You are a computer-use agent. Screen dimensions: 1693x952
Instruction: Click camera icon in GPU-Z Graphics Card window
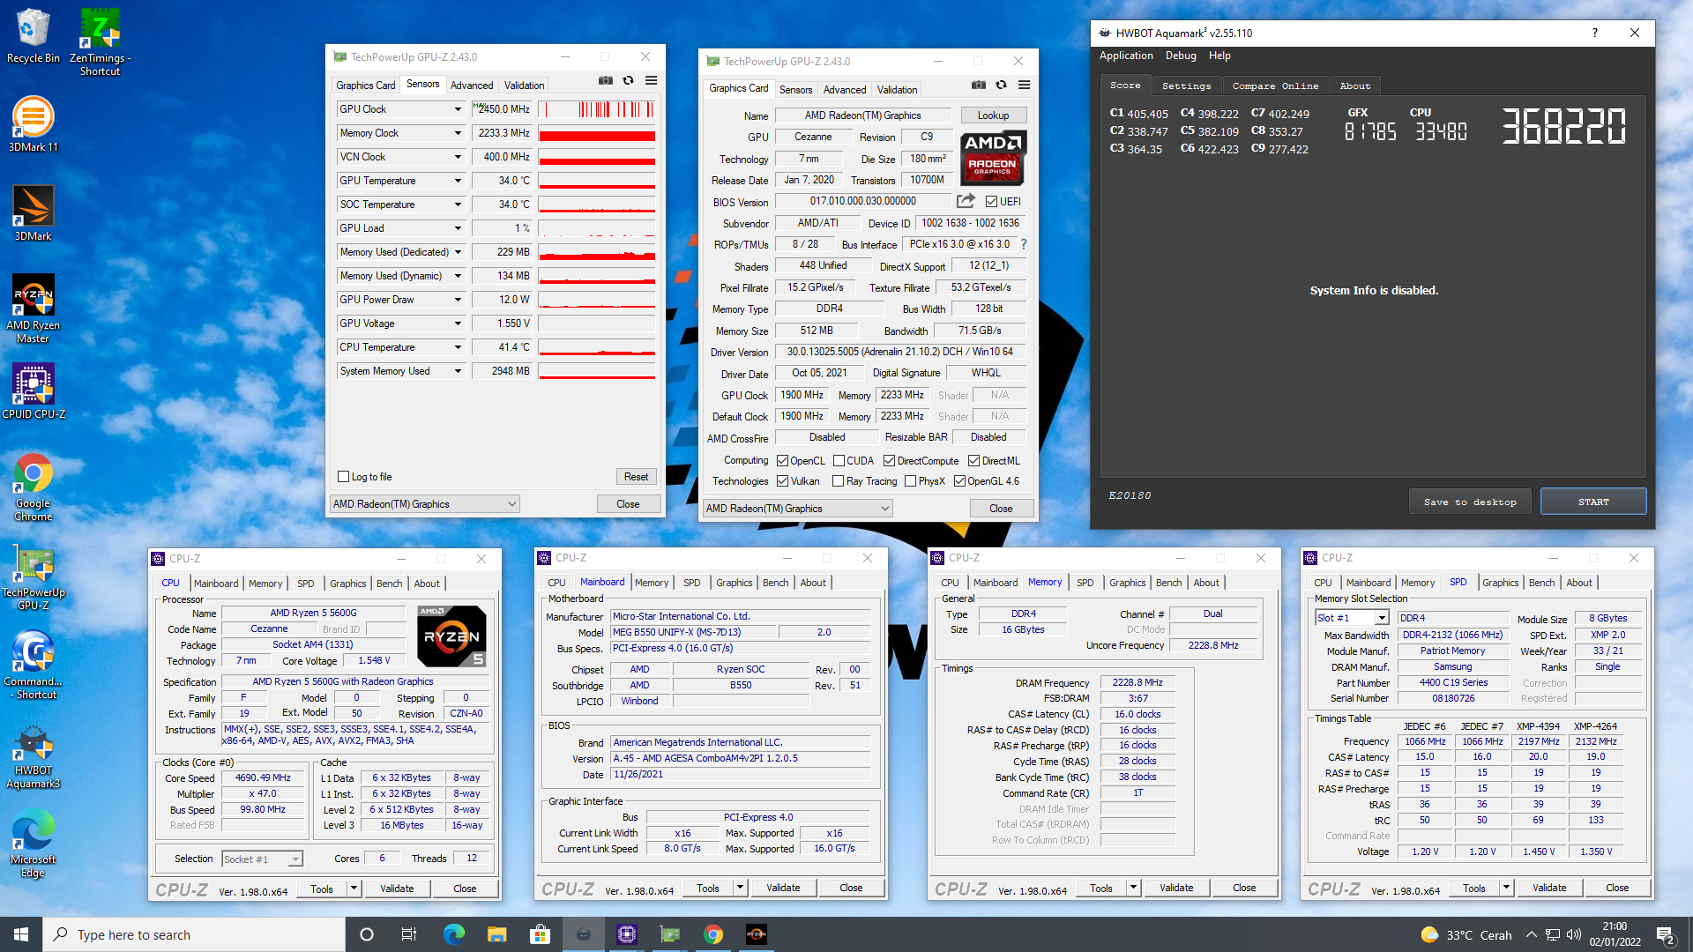[979, 86]
